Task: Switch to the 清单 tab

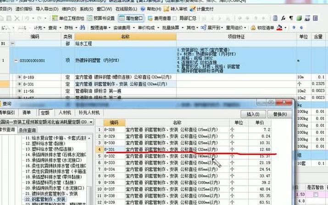Action: [26, 112]
